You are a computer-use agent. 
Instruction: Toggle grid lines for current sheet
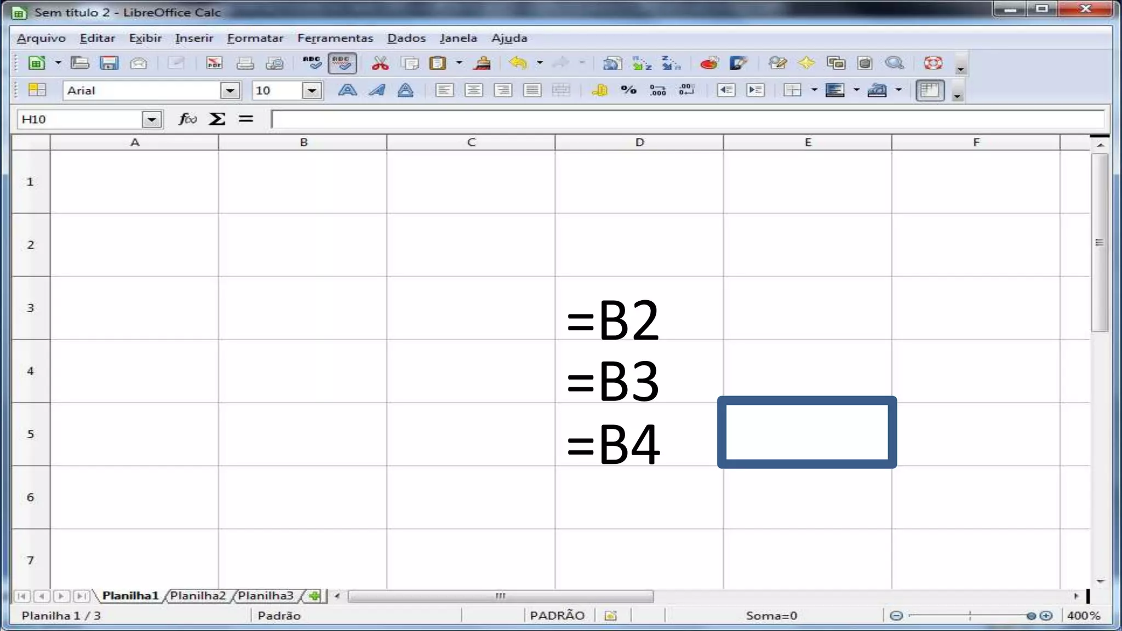[x=930, y=90]
